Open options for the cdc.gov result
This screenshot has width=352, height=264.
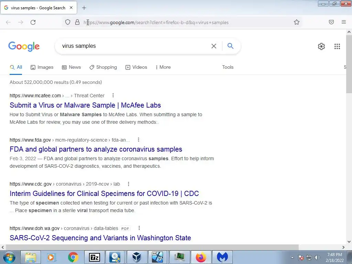click(x=129, y=184)
